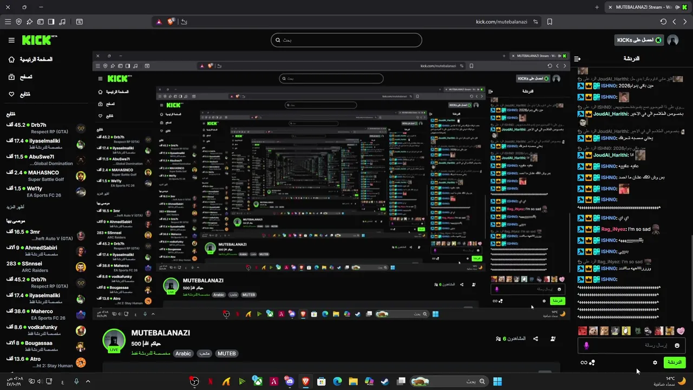Open Steam from the taskbar
Viewport: 693px width, 390px height.
click(x=385, y=381)
